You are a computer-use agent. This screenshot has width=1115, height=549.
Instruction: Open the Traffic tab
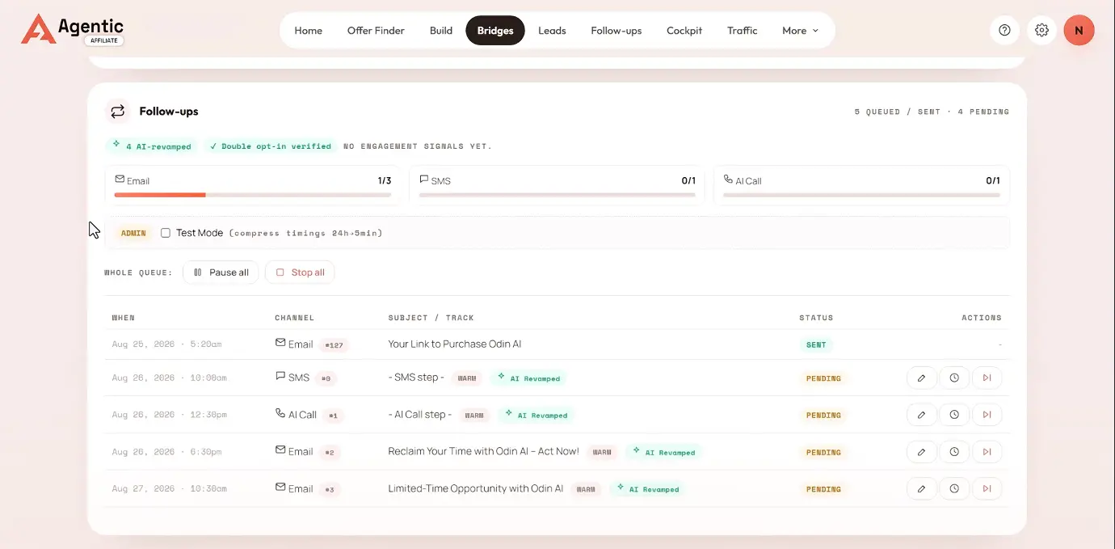(742, 31)
